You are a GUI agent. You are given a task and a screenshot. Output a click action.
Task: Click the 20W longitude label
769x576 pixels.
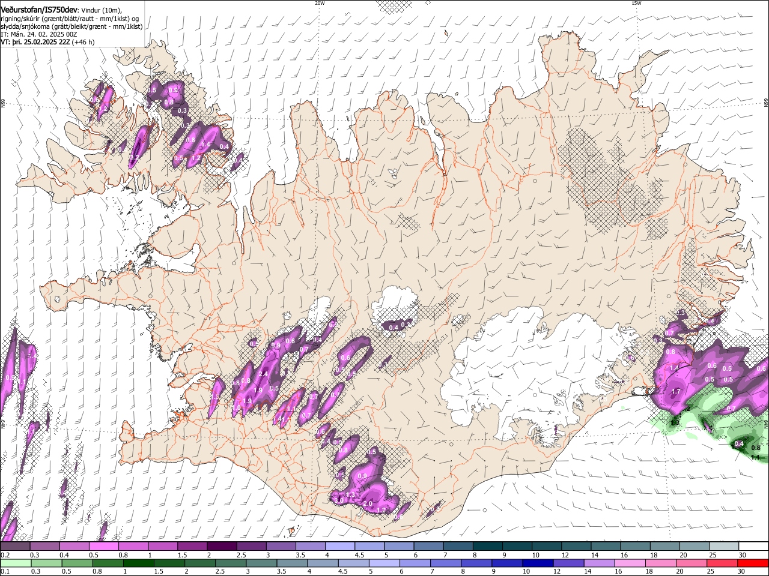(320, 3)
